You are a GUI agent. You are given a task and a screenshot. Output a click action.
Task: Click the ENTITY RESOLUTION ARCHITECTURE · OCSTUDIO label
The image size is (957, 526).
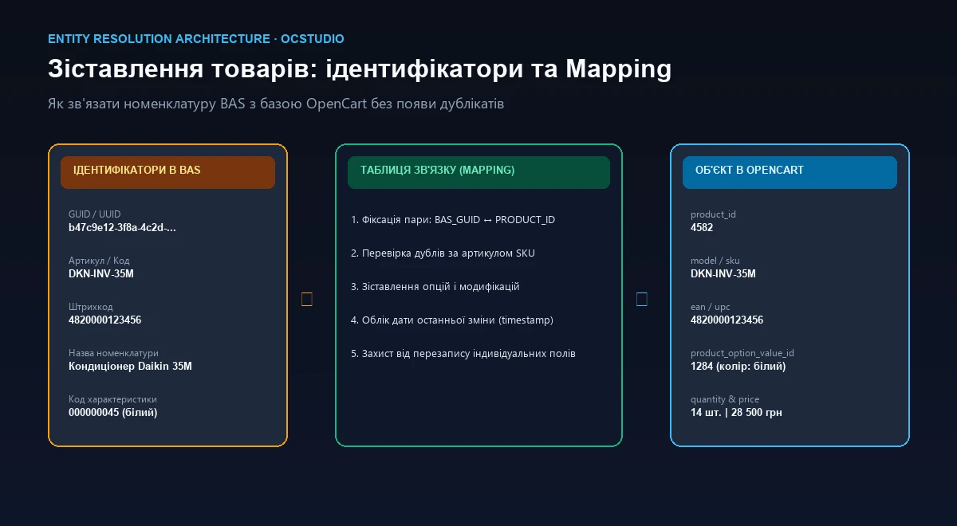pyautogui.click(x=196, y=38)
